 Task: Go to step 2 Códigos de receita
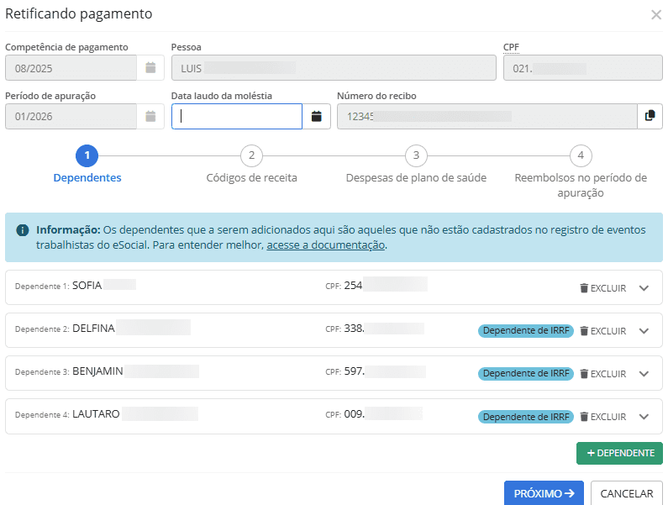(251, 156)
